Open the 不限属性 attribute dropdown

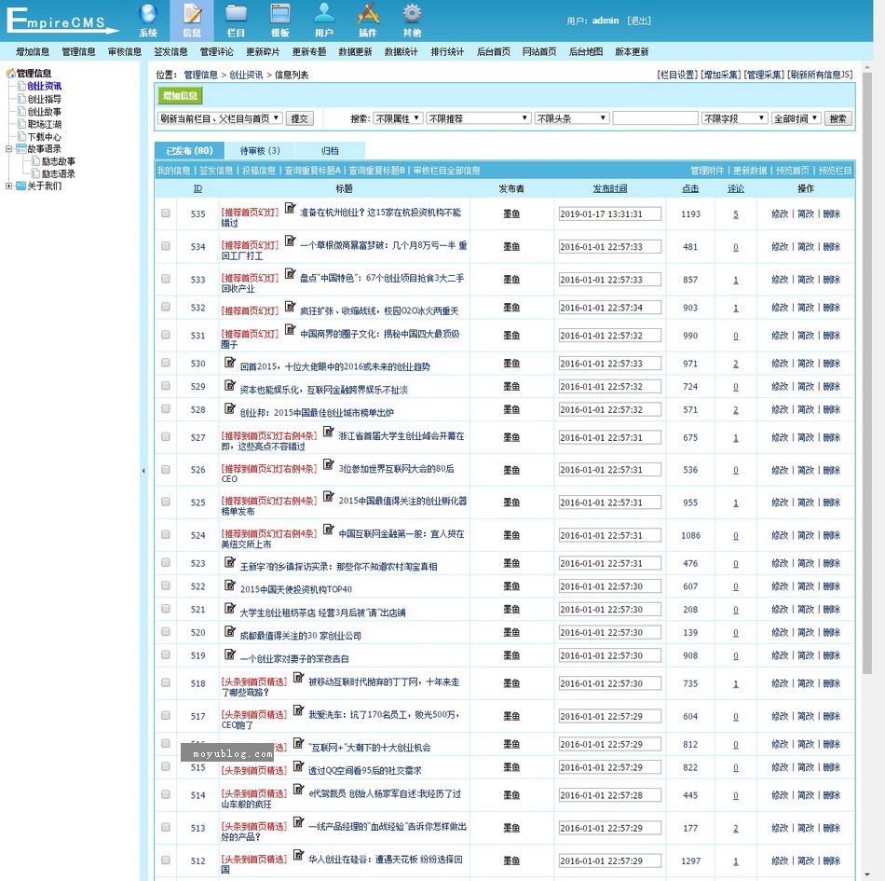point(398,118)
